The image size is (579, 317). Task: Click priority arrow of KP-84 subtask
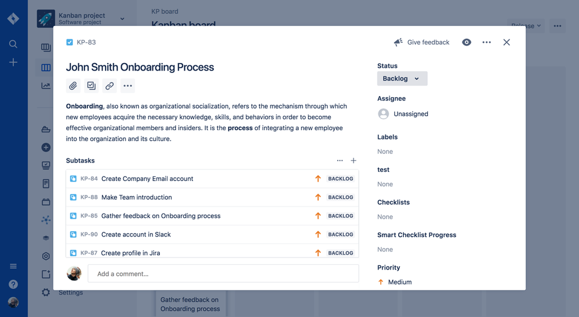(x=318, y=179)
